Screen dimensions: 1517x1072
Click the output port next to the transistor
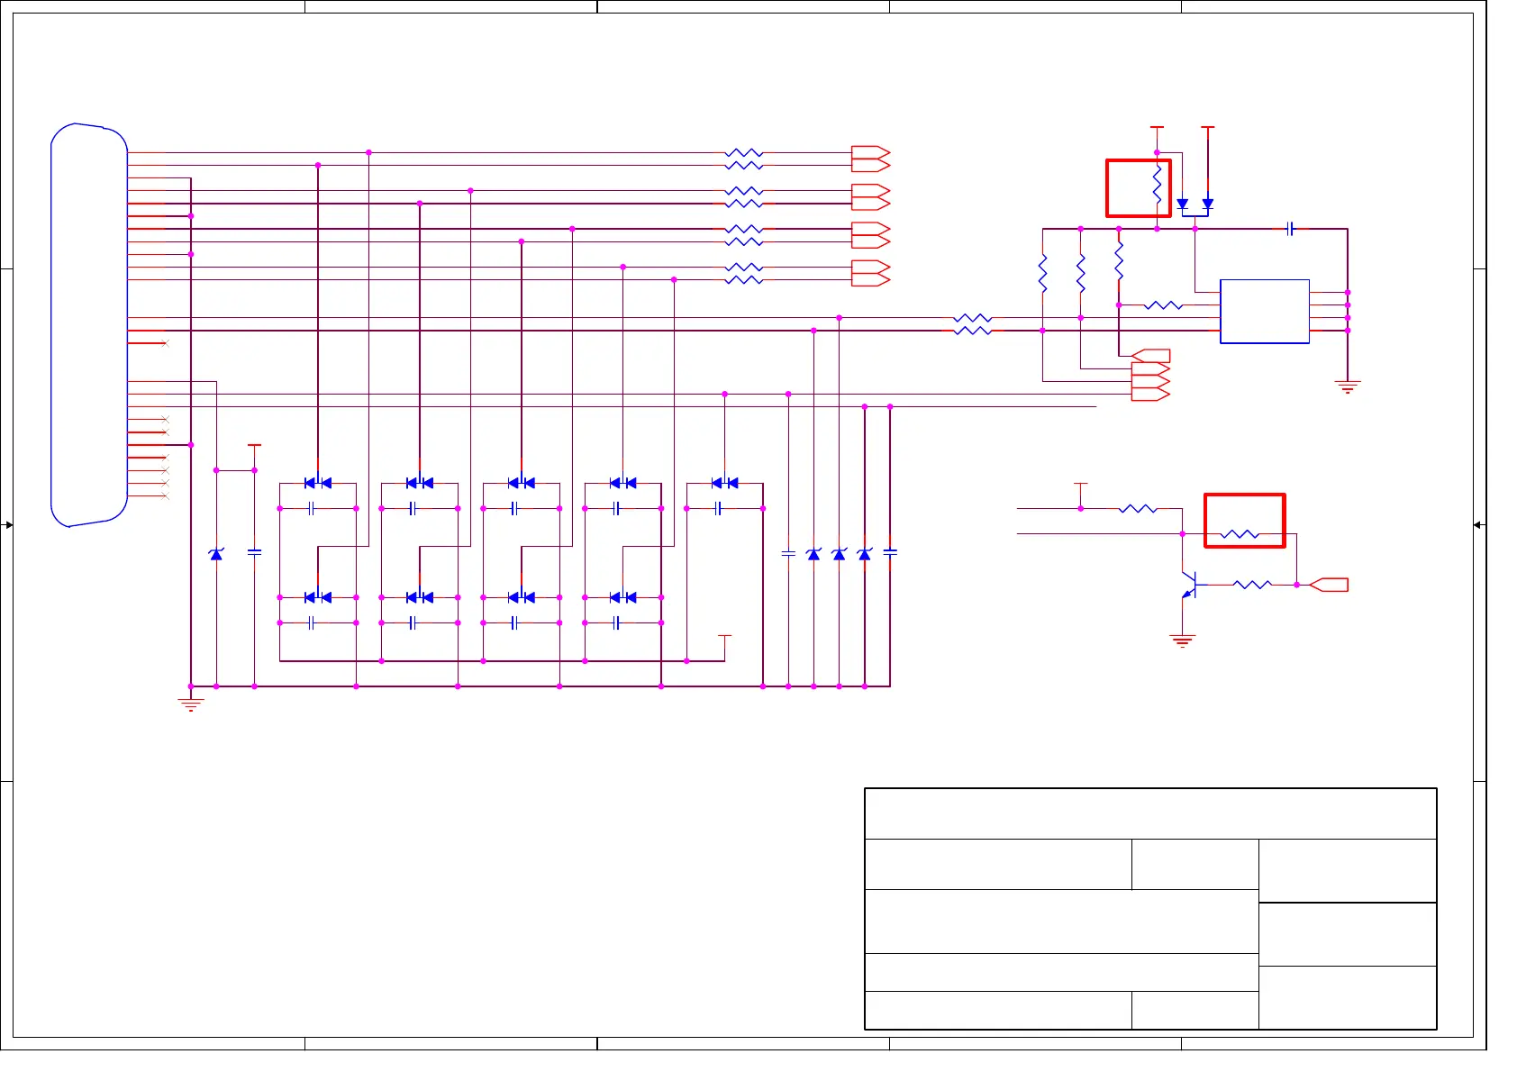[1329, 585]
